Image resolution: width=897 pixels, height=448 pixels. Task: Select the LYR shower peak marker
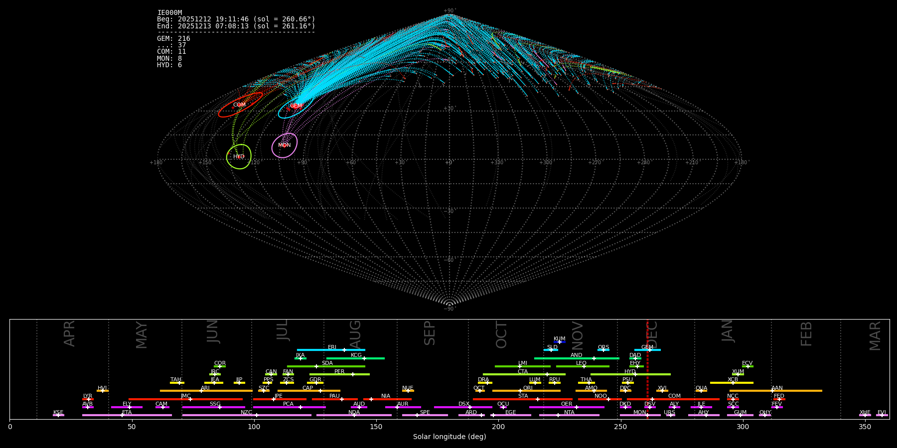point(89,399)
